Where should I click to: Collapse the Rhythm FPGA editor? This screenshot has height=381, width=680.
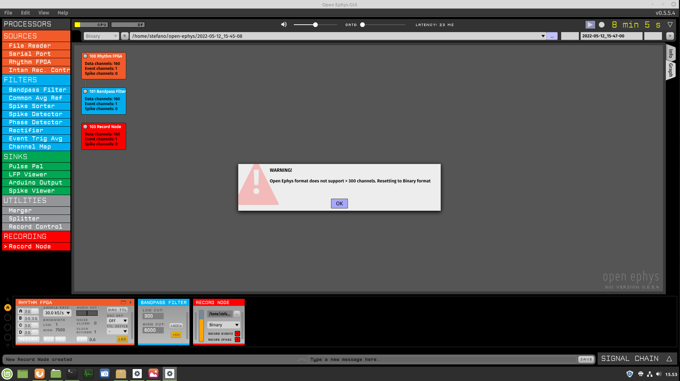[130, 302]
